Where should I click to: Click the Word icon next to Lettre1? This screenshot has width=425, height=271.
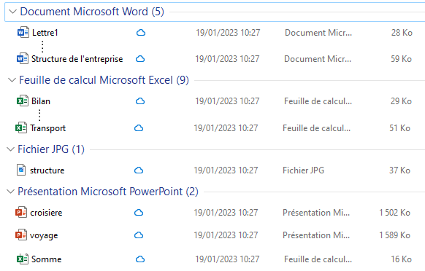23,33
